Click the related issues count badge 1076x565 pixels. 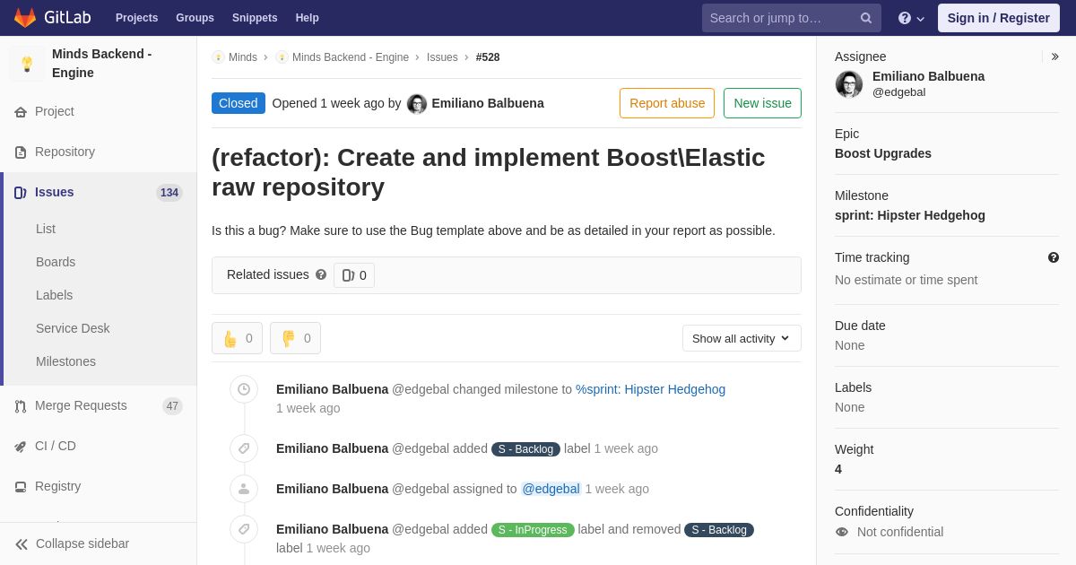tap(354, 275)
